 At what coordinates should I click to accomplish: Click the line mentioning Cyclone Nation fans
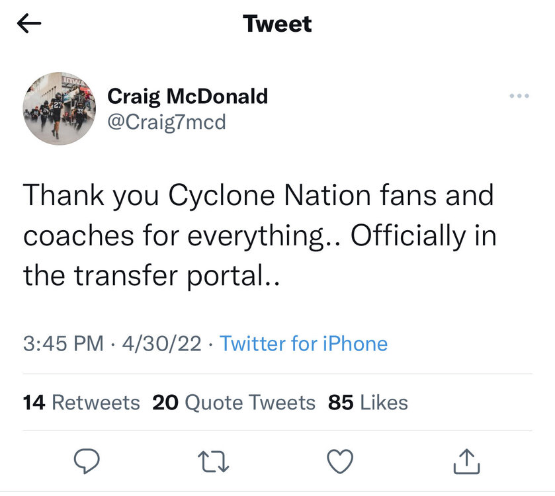(x=258, y=196)
